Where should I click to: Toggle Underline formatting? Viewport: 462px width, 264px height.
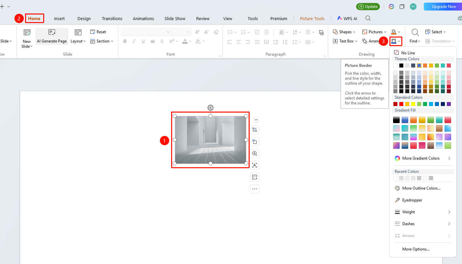(143, 41)
